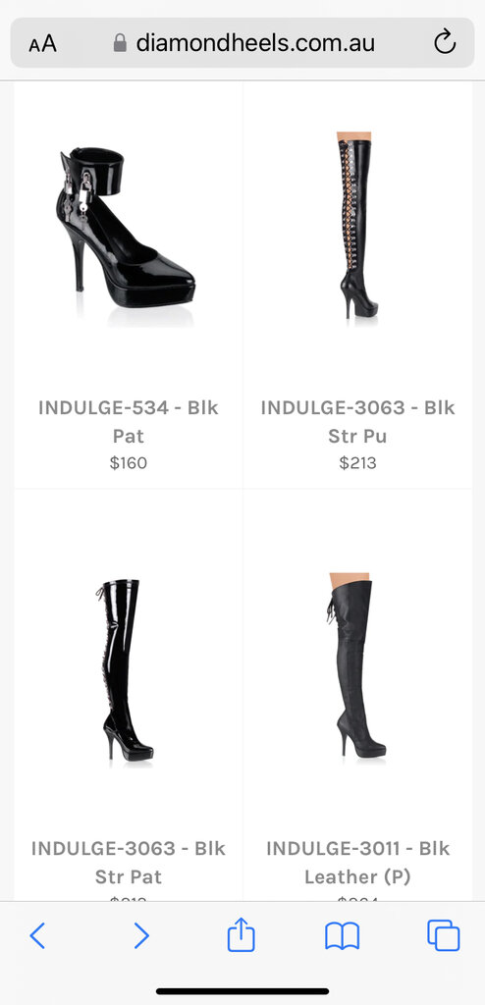View the lace-up thigh boot with skin-tone top
The image size is (485, 1005).
(357, 226)
